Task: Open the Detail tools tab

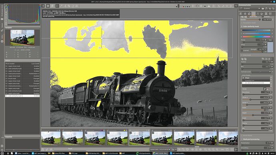Action: coord(245,14)
